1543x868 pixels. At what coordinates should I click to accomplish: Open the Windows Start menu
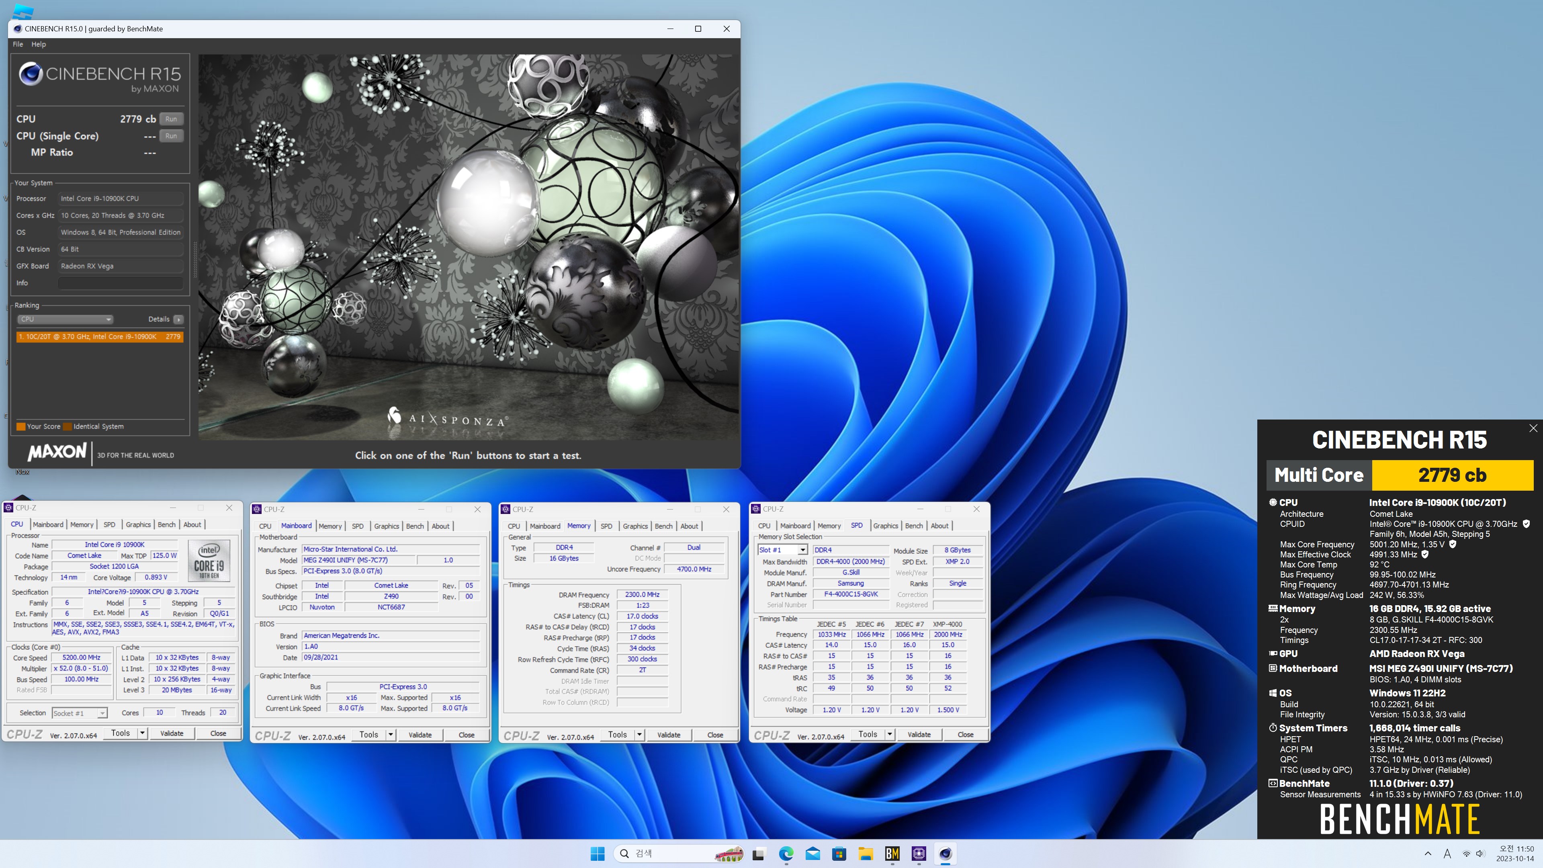pyautogui.click(x=597, y=854)
